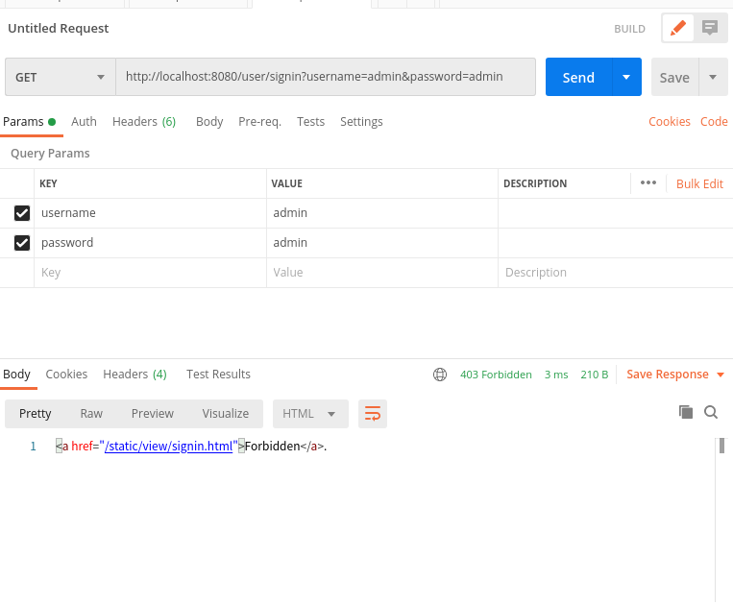733x605 pixels.
Task: Copy response body using the copy icon
Action: pos(686,412)
